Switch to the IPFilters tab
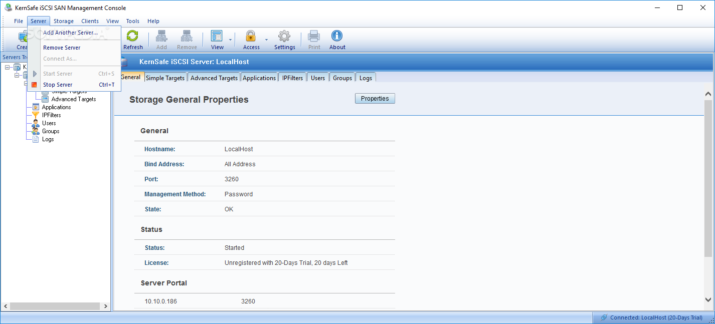 point(293,78)
